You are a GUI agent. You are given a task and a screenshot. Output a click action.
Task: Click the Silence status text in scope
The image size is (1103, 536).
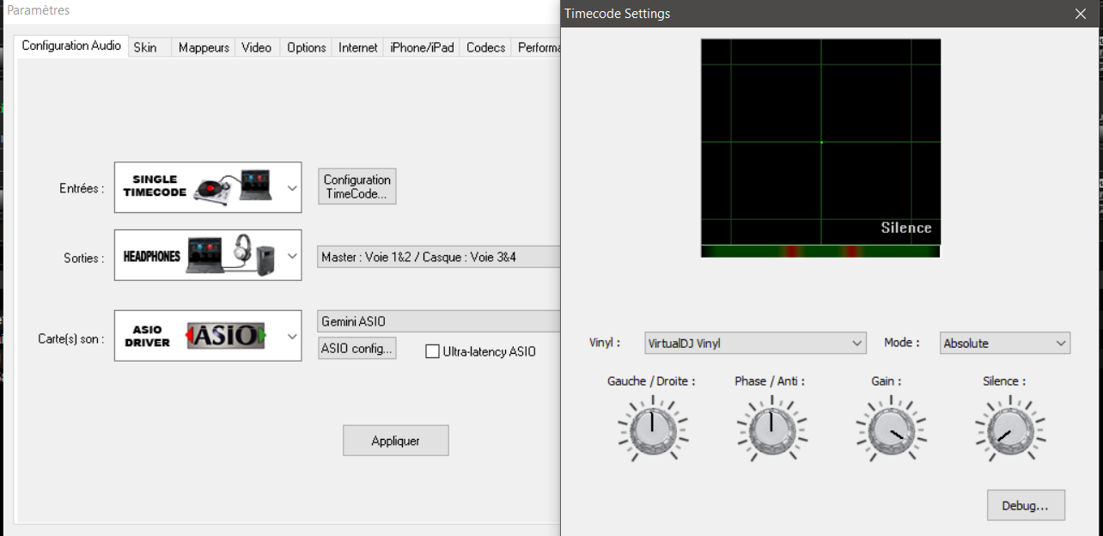(906, 228)
